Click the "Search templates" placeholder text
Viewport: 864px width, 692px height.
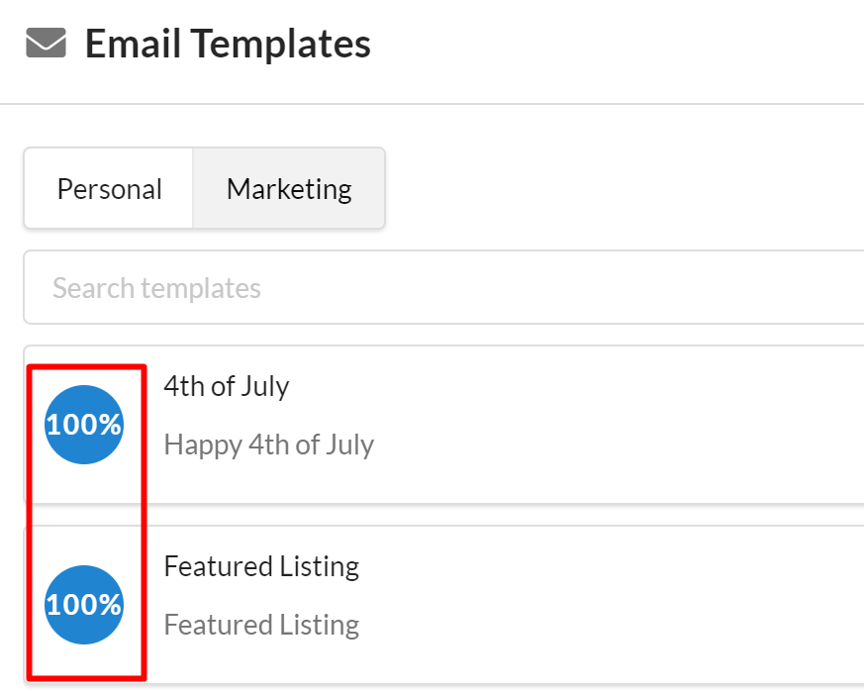tap(156, 288)
